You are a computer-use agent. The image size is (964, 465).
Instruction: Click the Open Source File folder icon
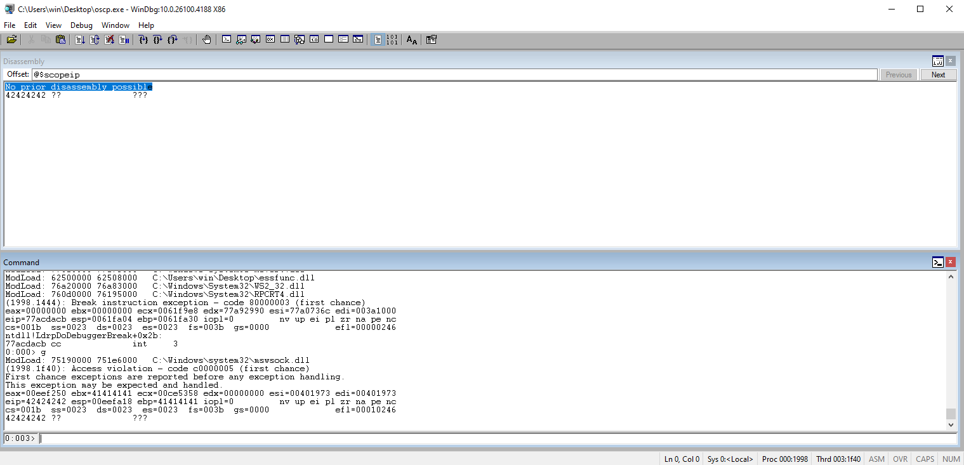(11, 40)
